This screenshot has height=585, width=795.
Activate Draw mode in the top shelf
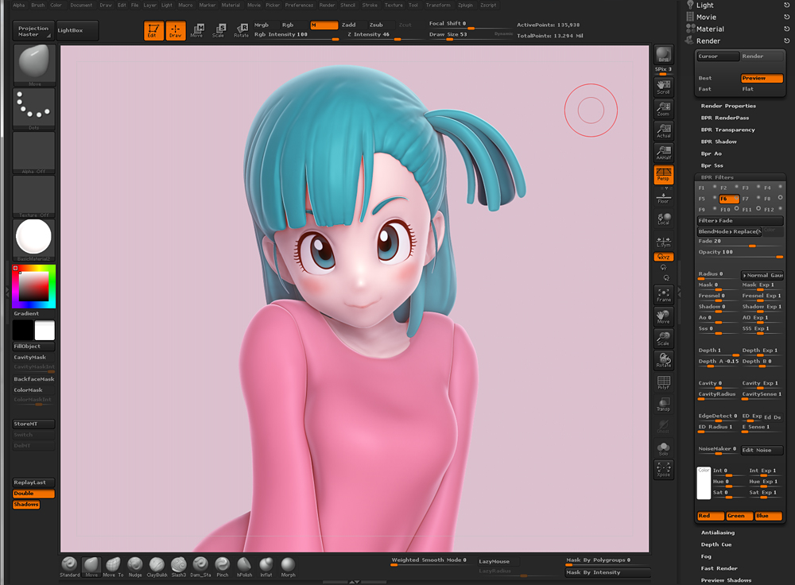click(176, 30)
